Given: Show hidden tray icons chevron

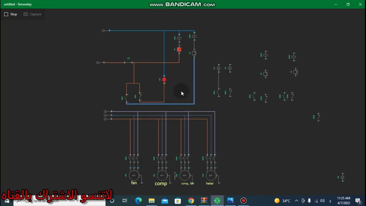Looking at the screenshot, I should click(x=297, y=201).
